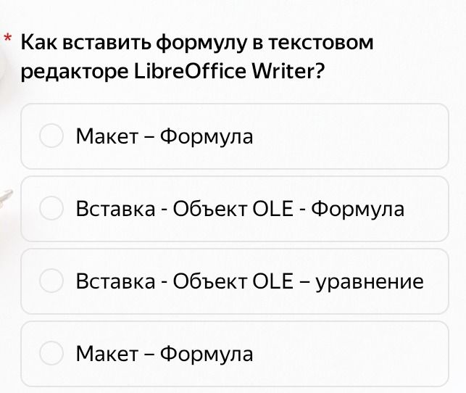Click "LibreOffice Writer?" in the question heading

coord(229,71)
